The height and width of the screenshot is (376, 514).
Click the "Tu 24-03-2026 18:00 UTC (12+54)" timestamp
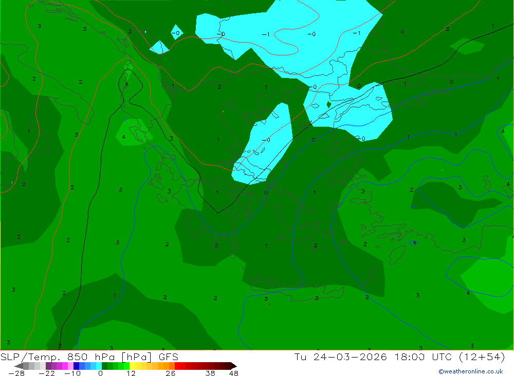point(399,357)
